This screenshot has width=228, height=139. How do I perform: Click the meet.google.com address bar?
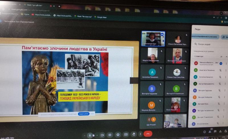[30, 10]
